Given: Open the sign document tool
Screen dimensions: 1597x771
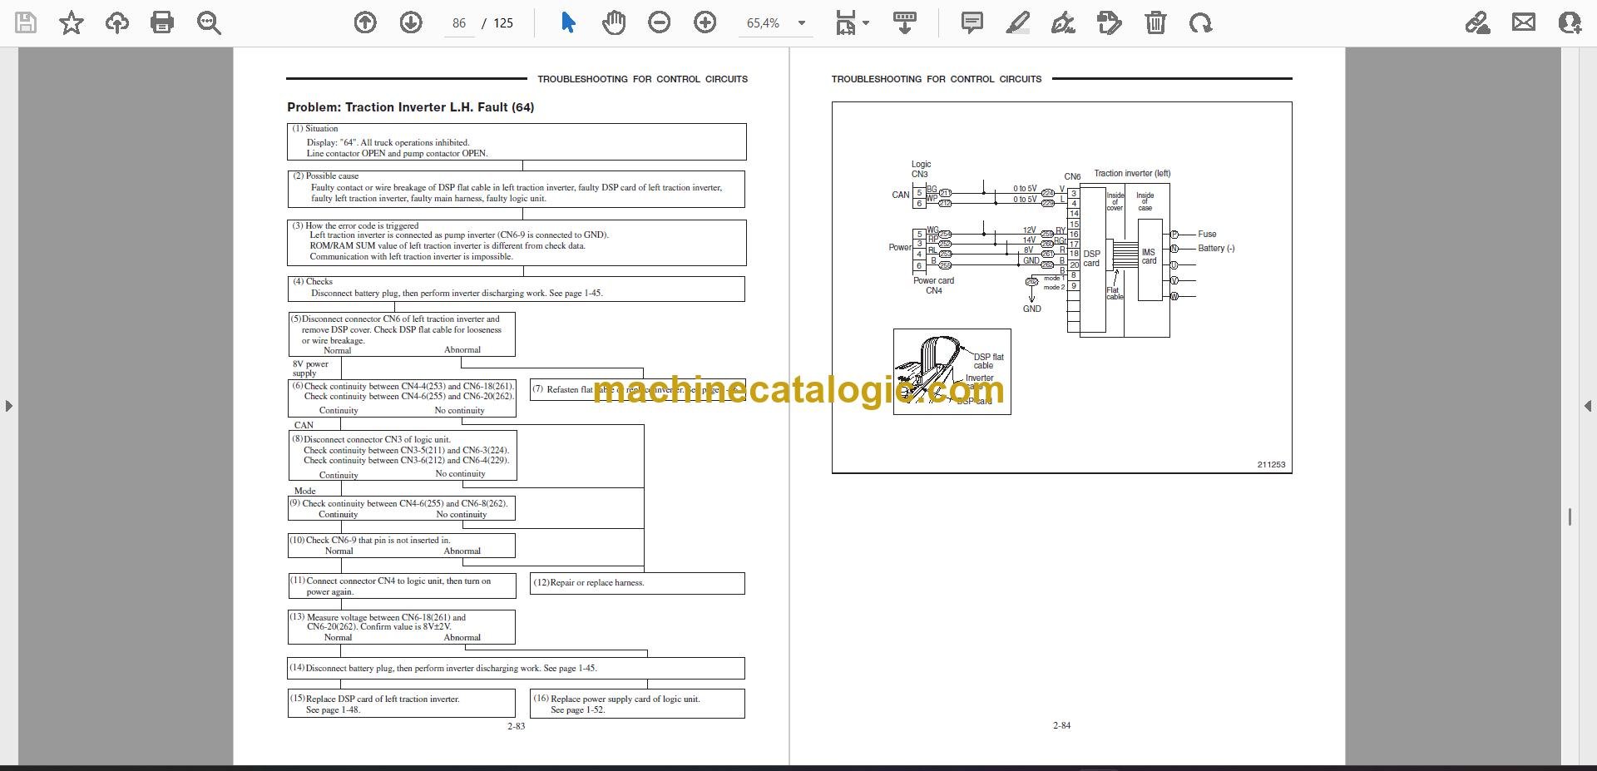Looking at the screenshot, I should pyautogui.click(x=1063, y=22).
